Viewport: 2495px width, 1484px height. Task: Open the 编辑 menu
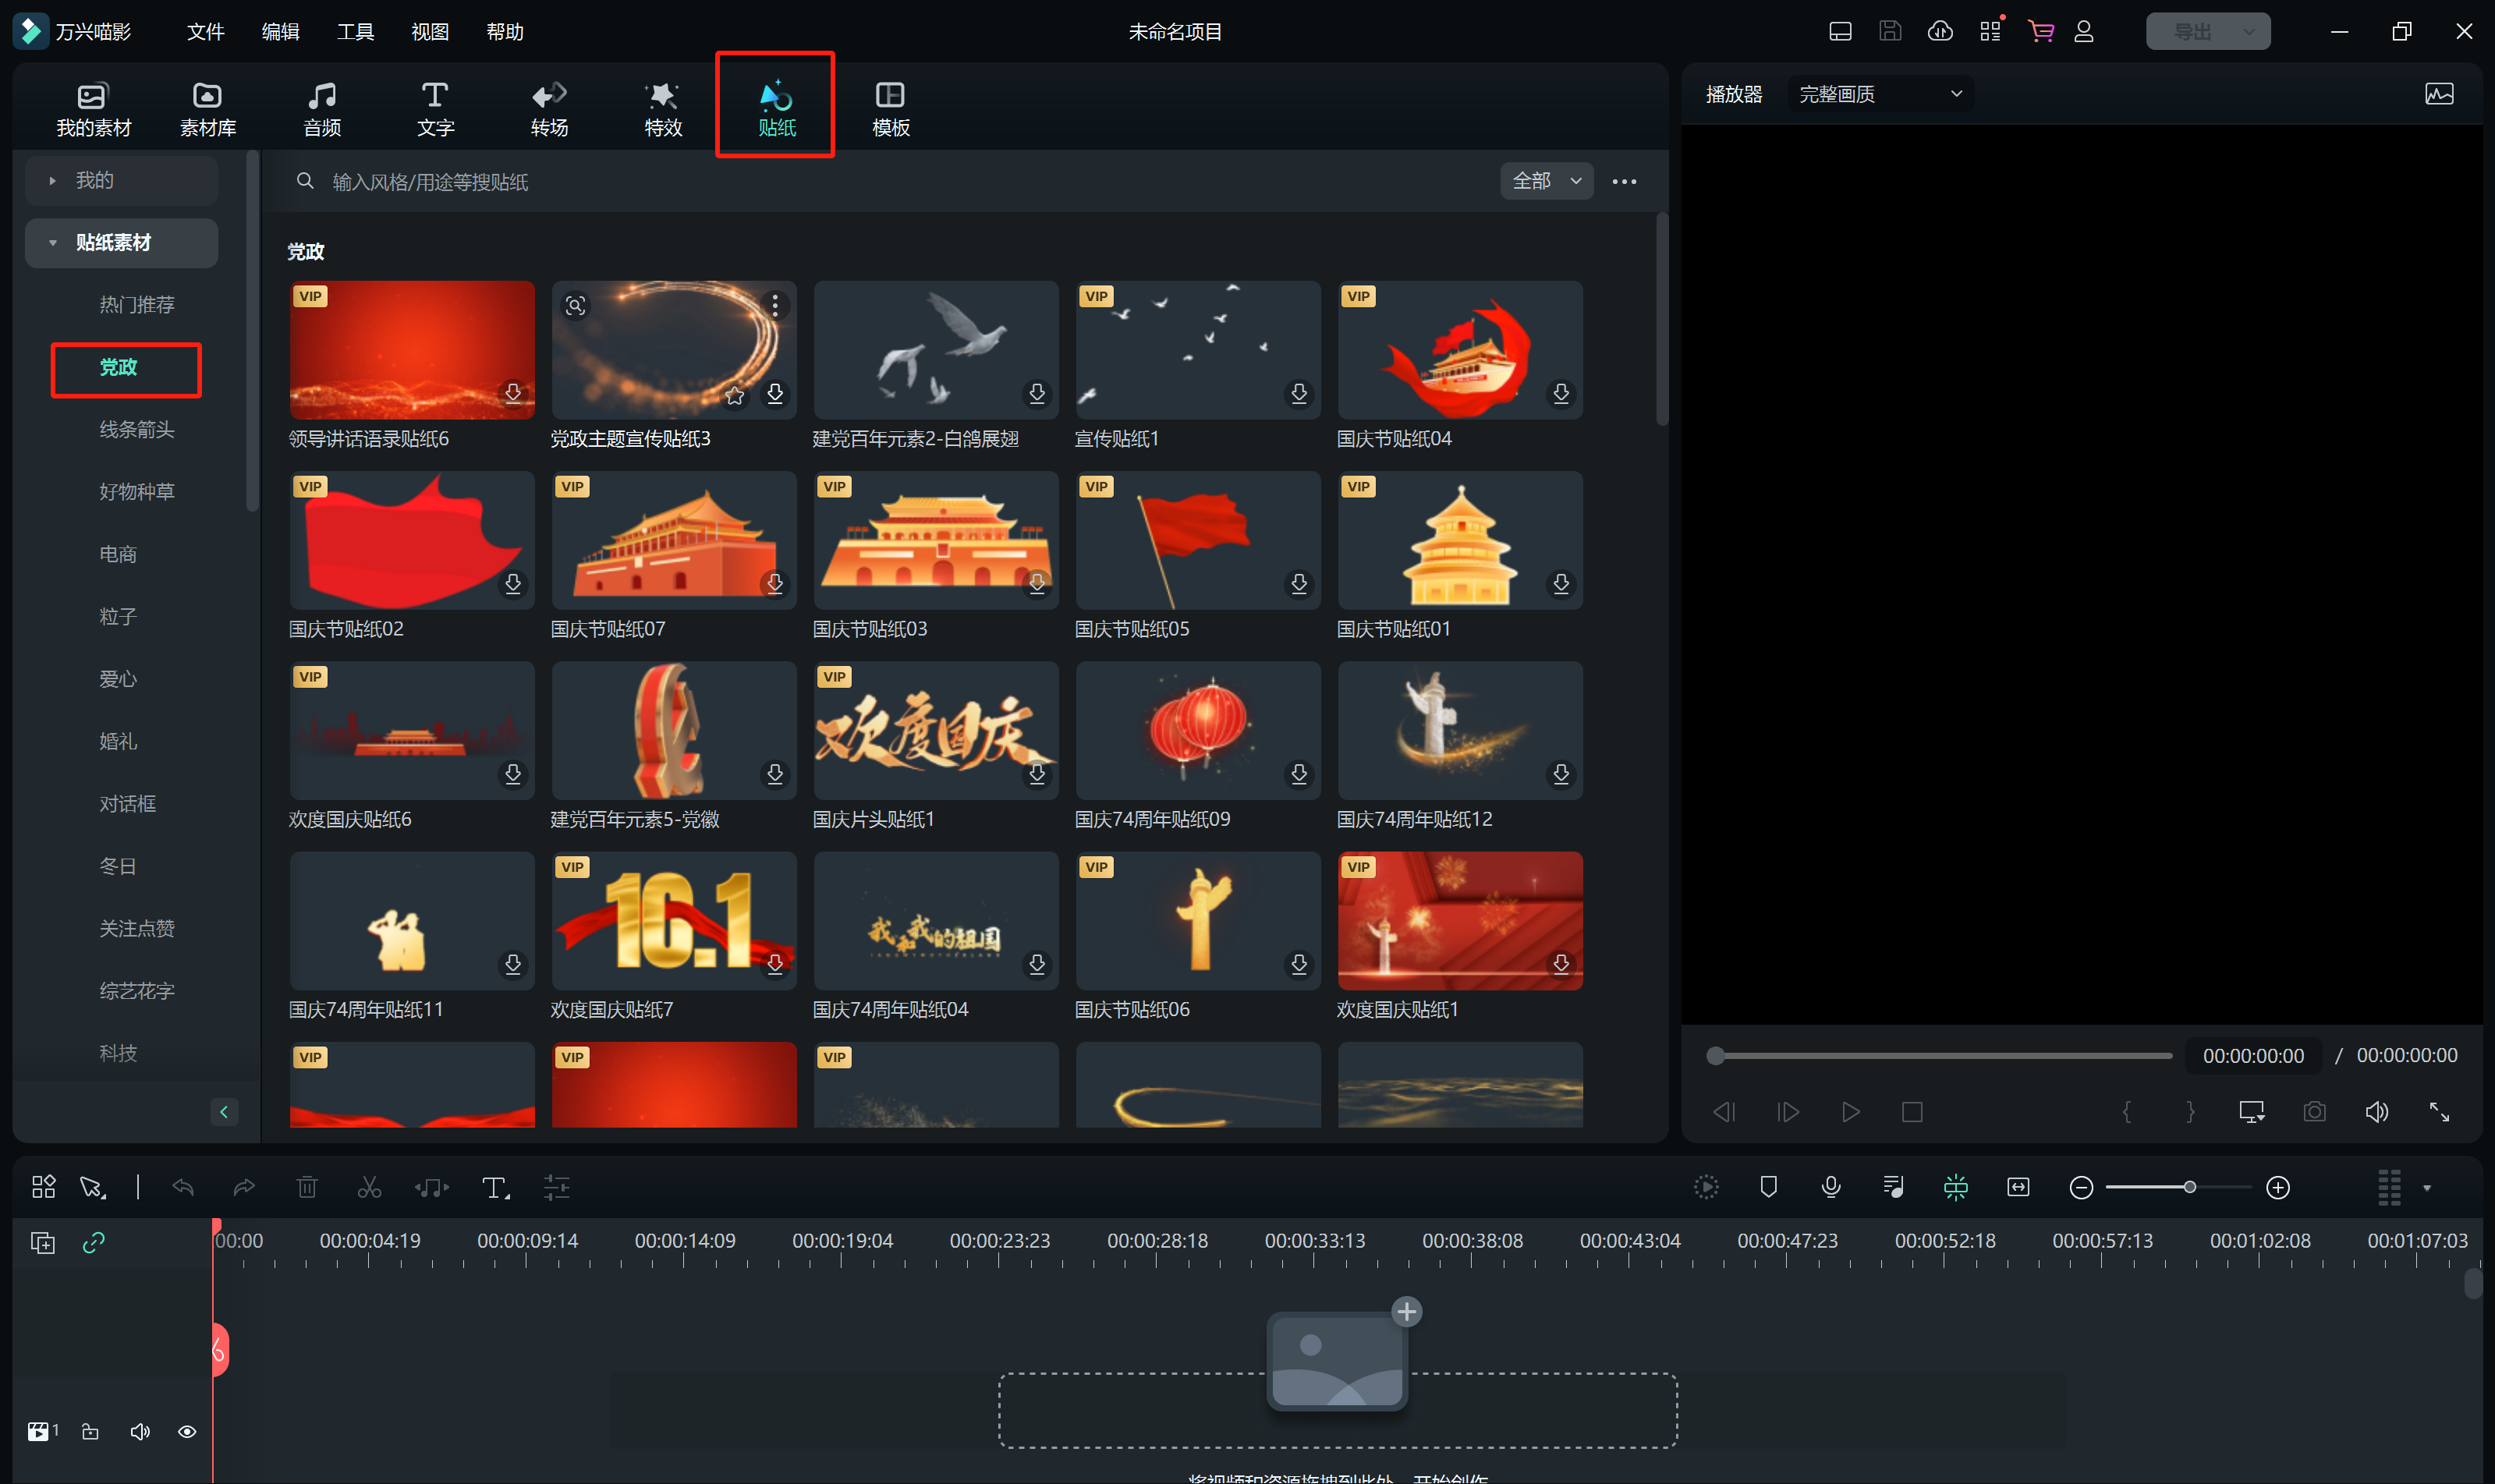click(x=280, y=32)
